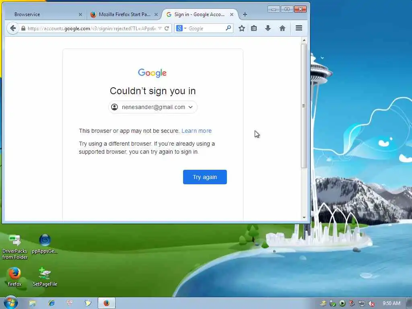Image resolution: width=412 pixels, height=309 pixels.
Task: Click the muted volume tray icon
Action: tap(371, 303)
